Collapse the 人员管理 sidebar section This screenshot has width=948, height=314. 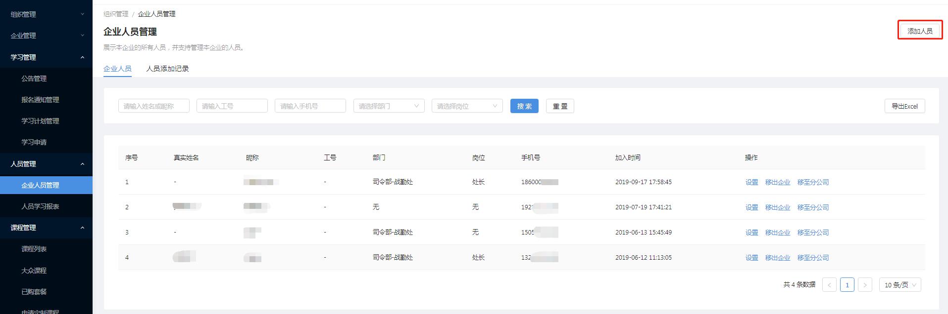point(46,164)
